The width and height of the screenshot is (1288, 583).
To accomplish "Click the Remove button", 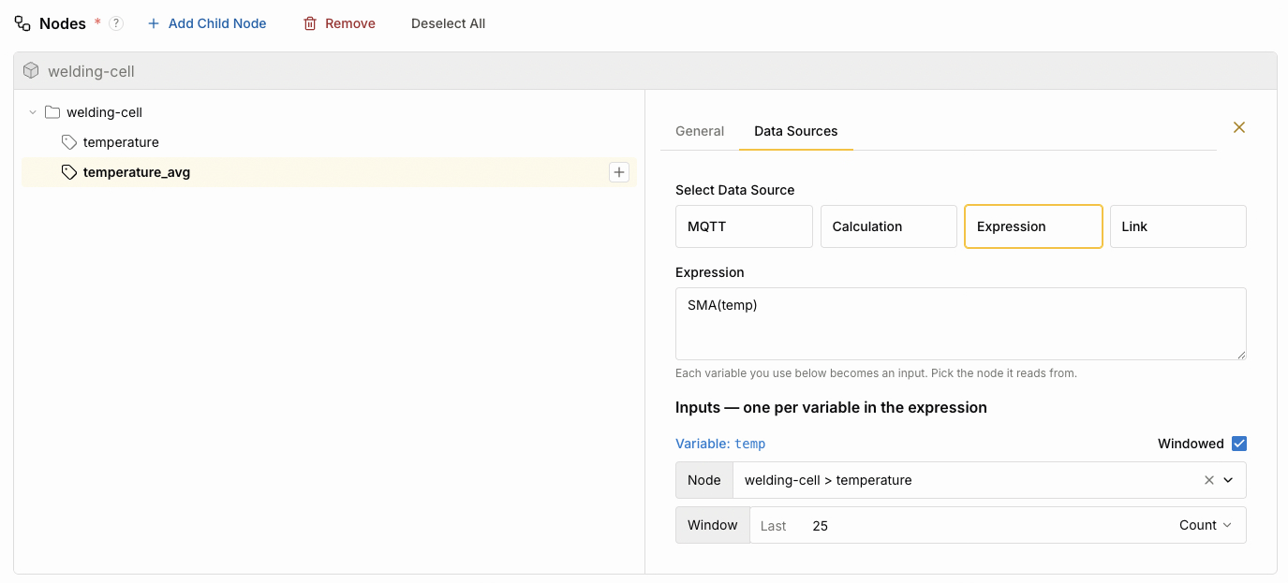I will (x=339, y=23).
